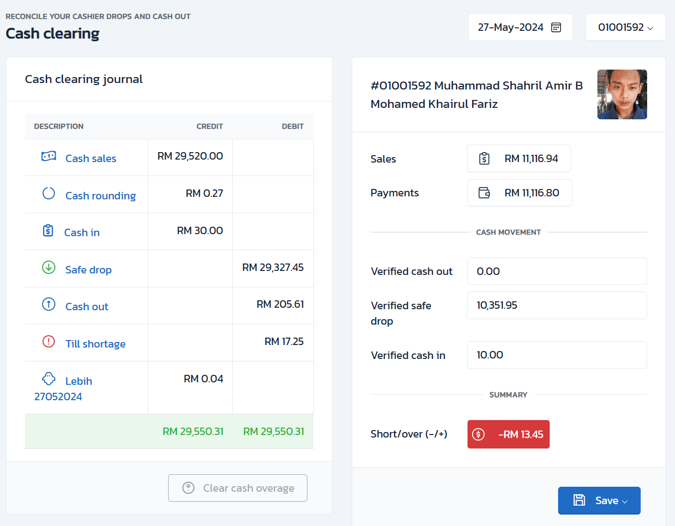Click the Lebih 27052024 piggy icon
This screenshot has height=526, width=675.
click(49, 379)
